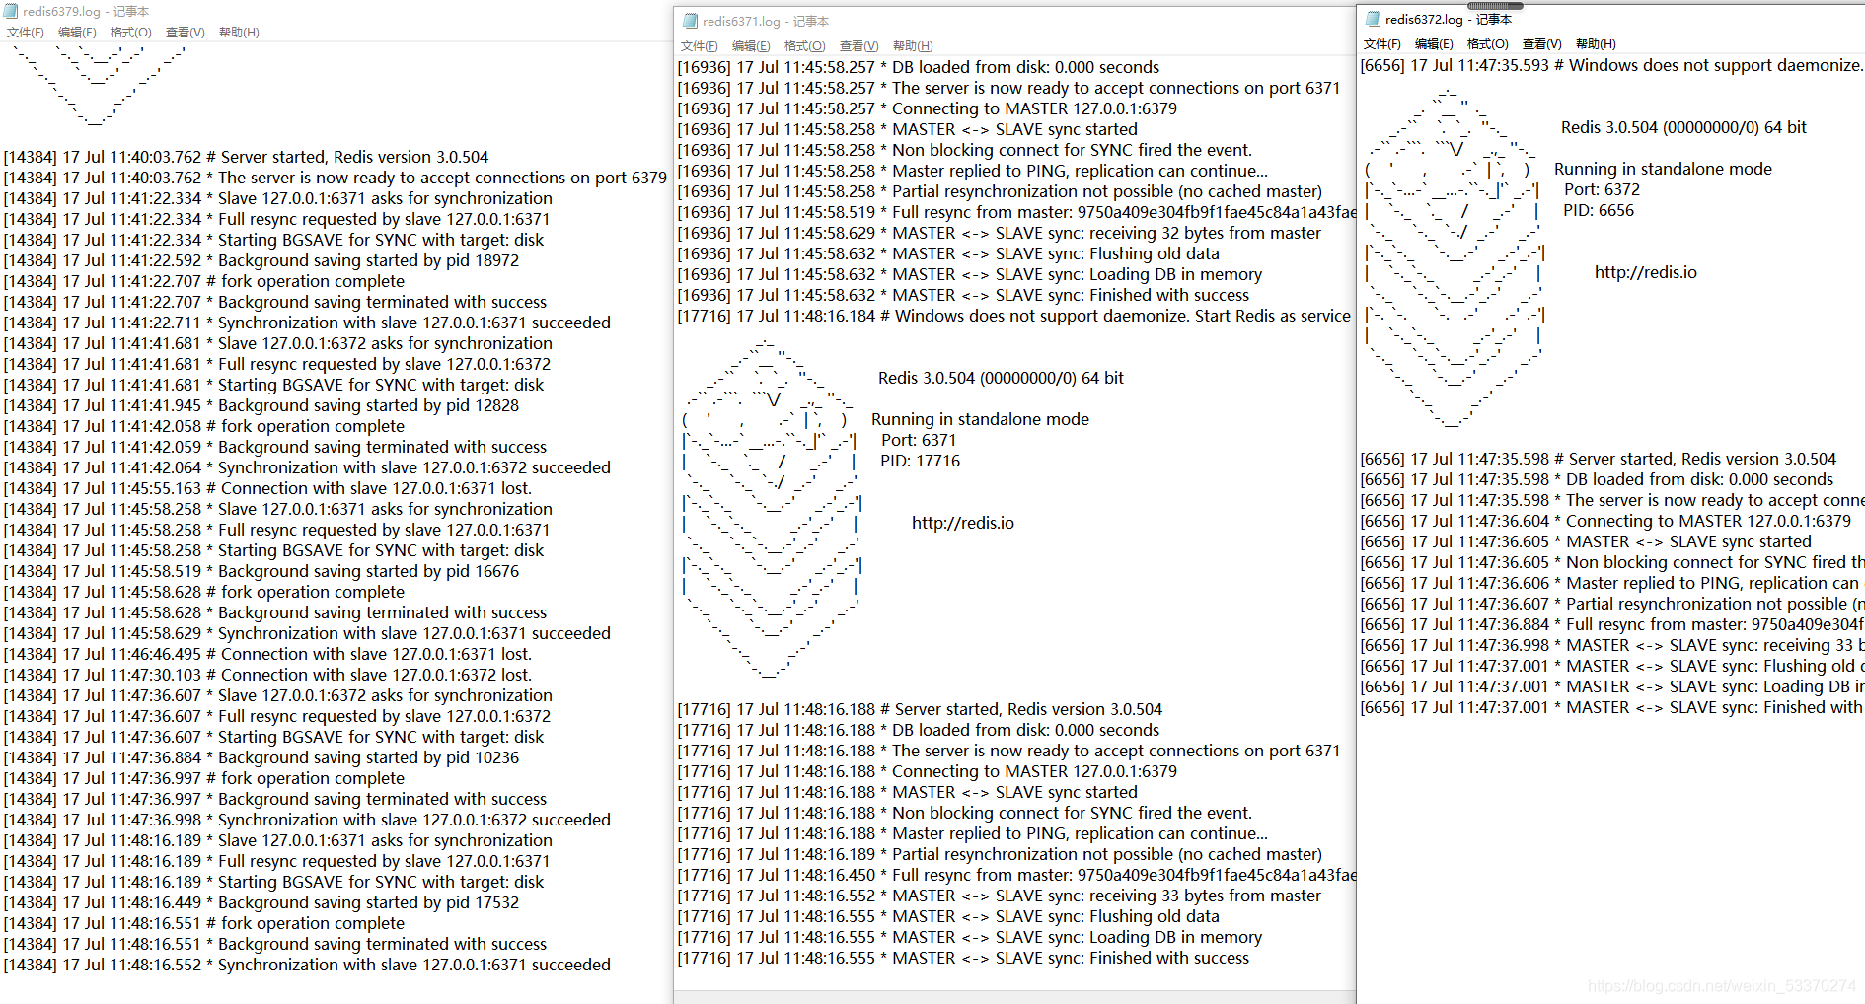This screenshot has width=1865, height=1004.
Task: Click the redis6379.log window title text
Action: click(86, 12)
